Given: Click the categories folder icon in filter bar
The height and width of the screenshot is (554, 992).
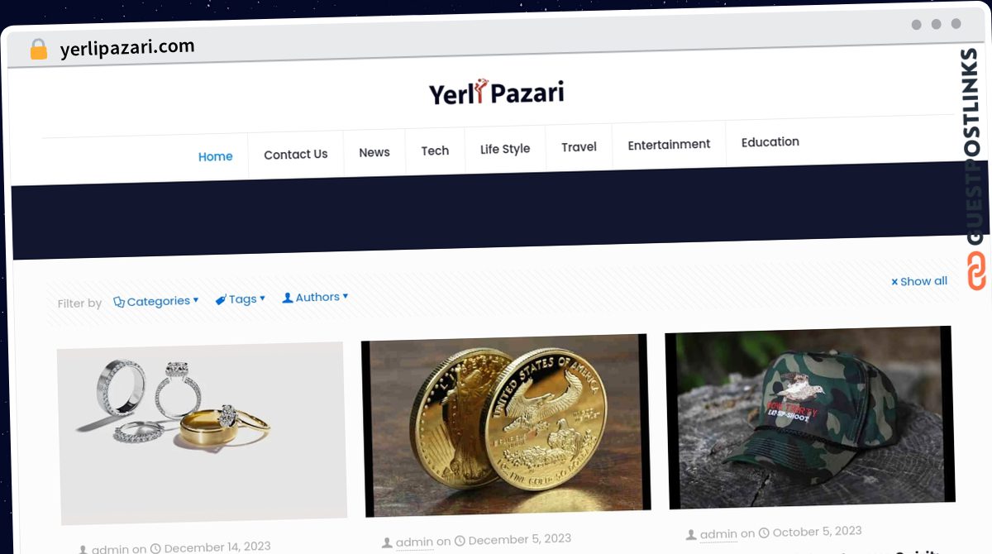Looking at the screenshot, I should point(119,302).
